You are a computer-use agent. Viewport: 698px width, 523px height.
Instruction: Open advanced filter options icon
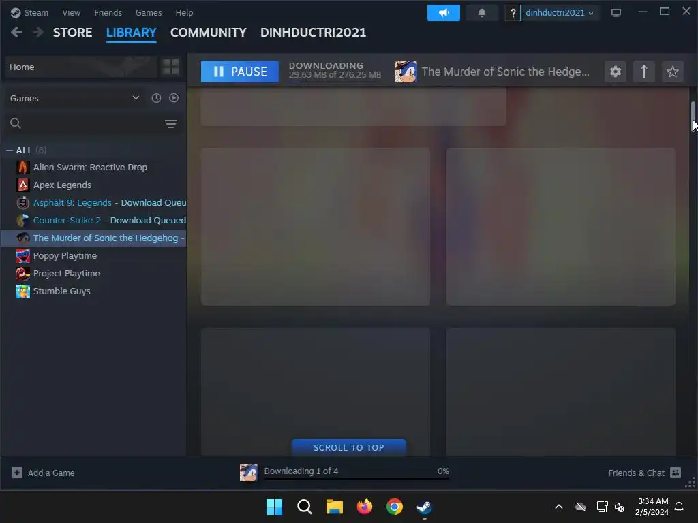click(171, 124)
